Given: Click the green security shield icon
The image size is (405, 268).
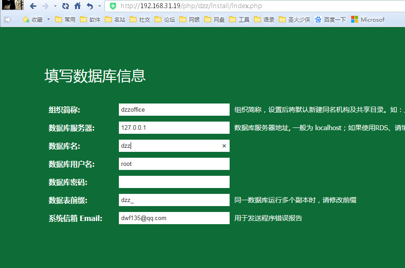Looking at the screenshot, I should tap(113, 6).
